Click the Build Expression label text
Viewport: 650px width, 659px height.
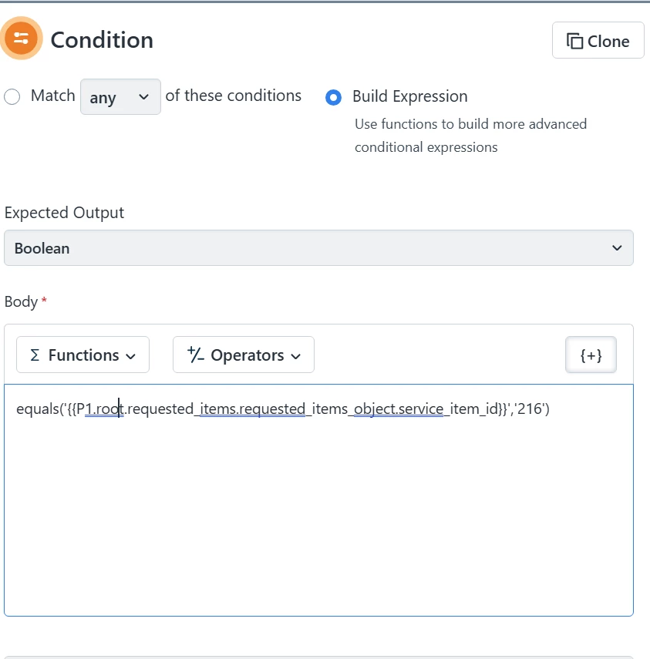tap(410, 96)
